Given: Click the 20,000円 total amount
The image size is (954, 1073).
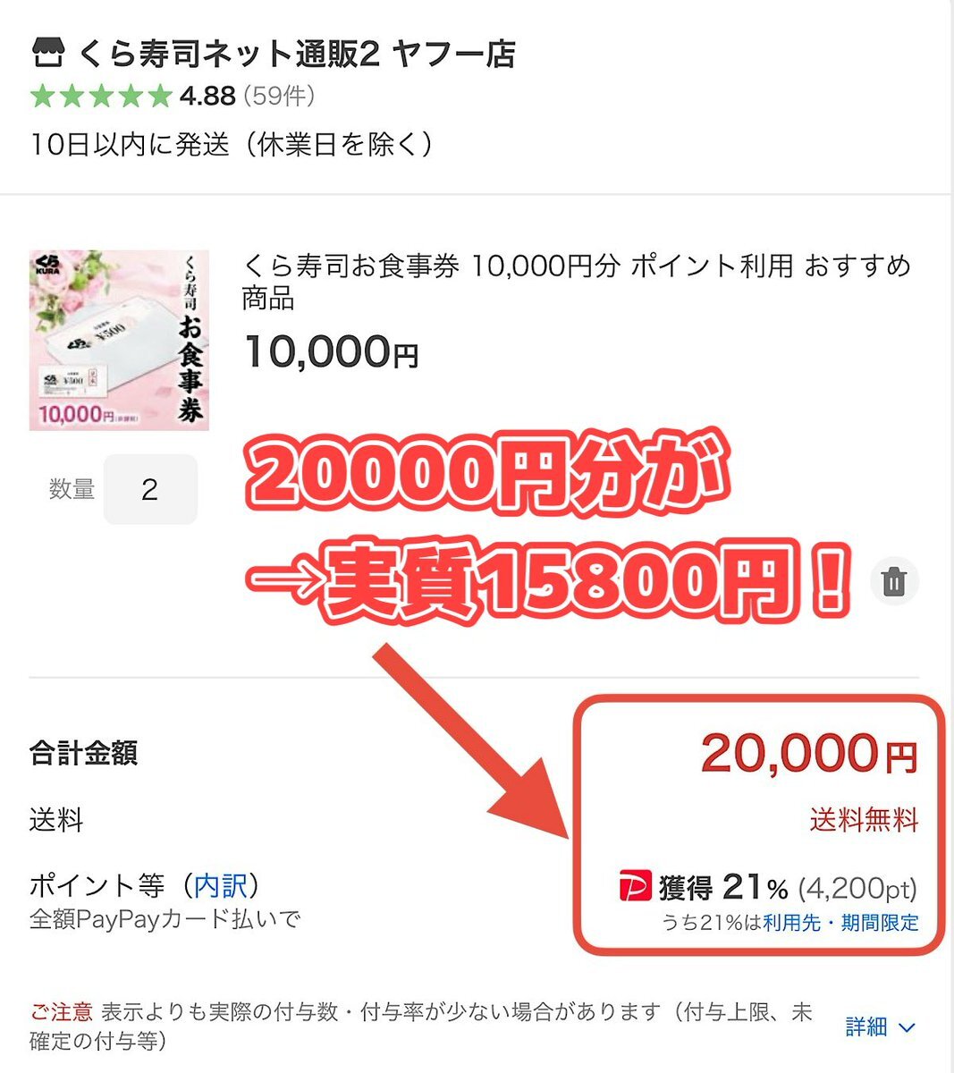Looking at the screenshot, I should pyautogui.click(x=809, y=754).
